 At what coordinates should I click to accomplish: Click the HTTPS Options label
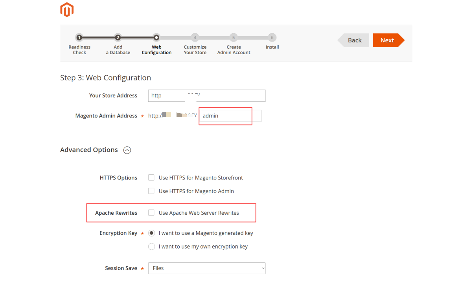coord(118,178)
